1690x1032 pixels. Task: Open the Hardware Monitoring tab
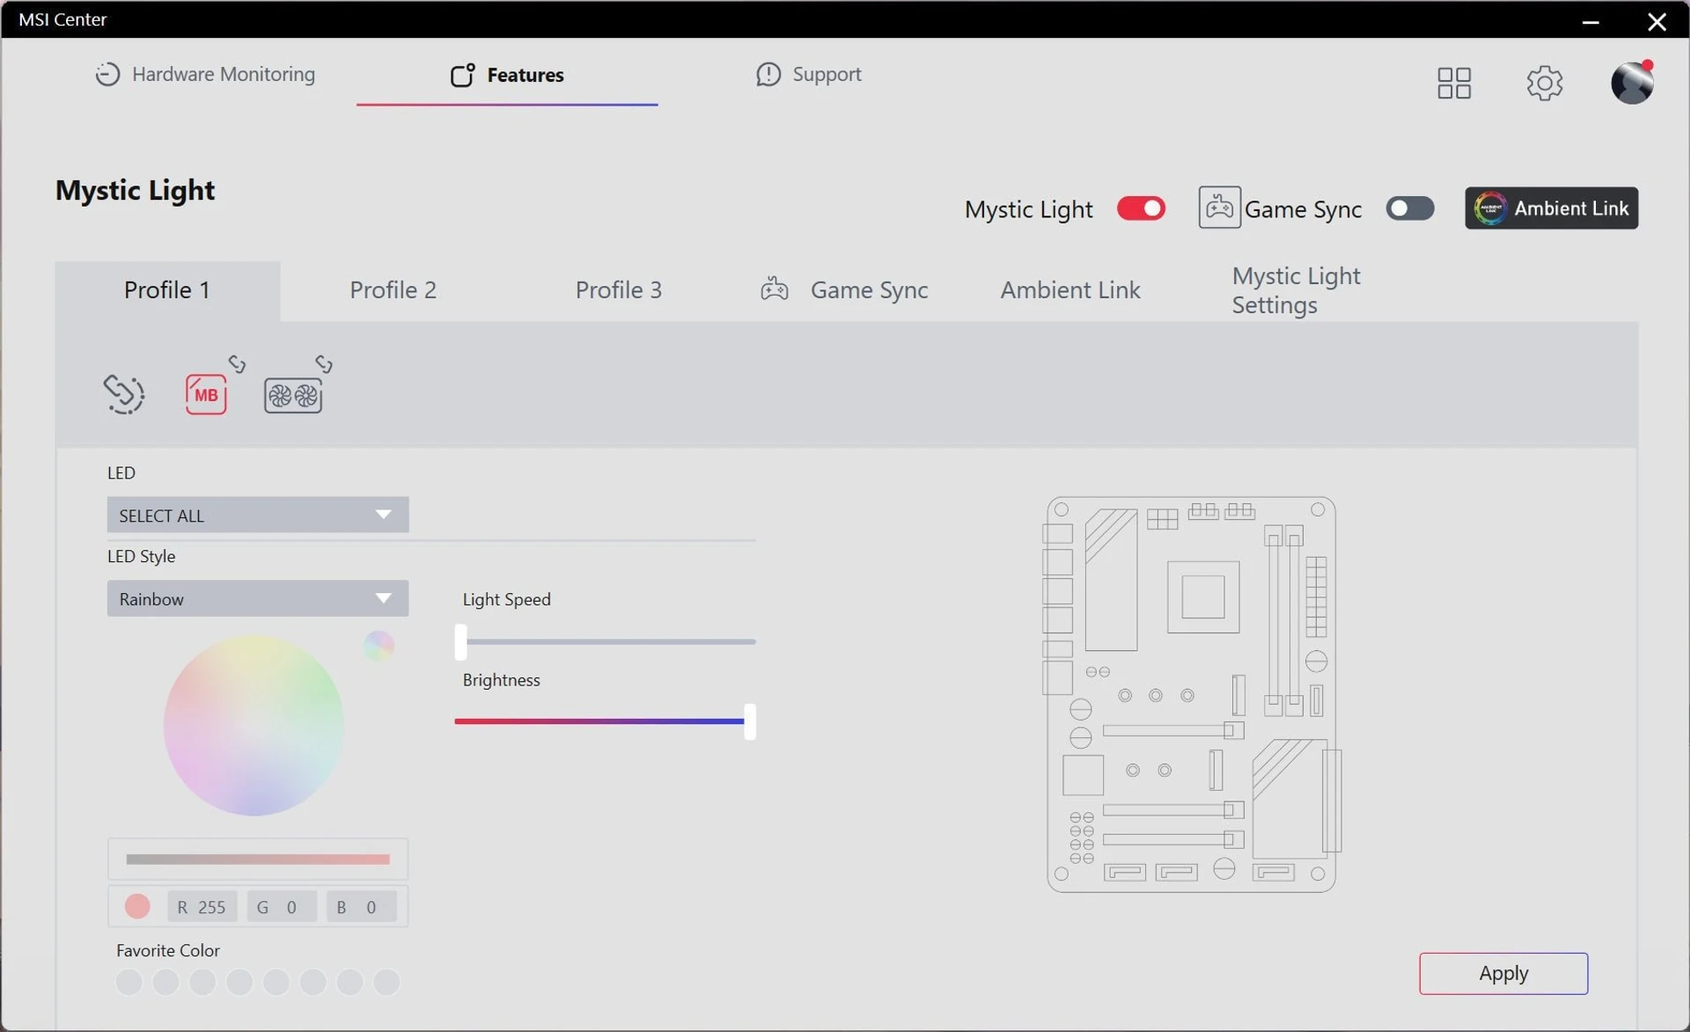point(205,74)
